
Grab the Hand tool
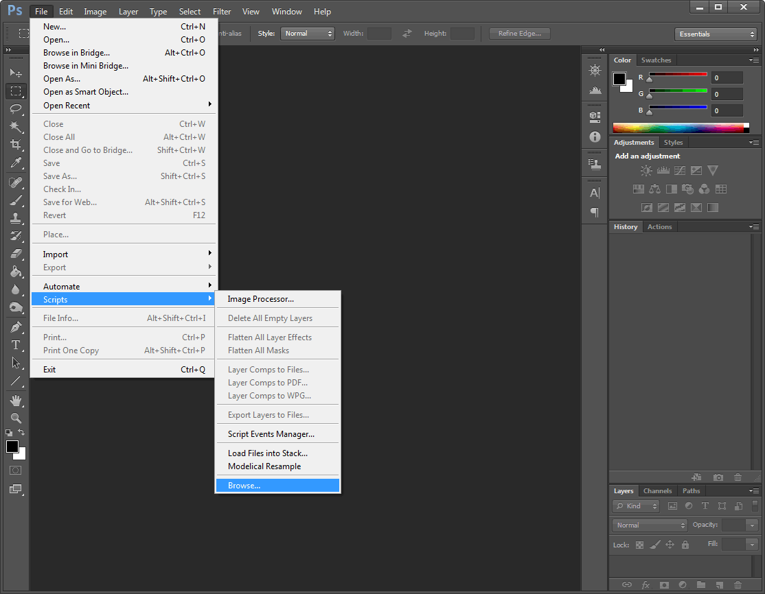tap(15, 400)
